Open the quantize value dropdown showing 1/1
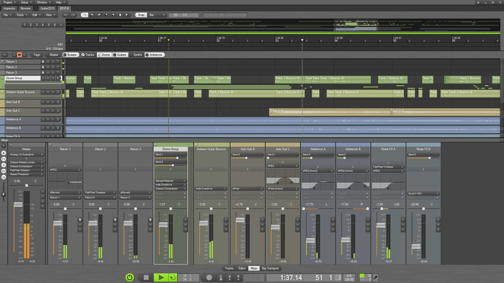Image resolution: width=504 pixels, height=283 pixels. [x=185, y=14]
